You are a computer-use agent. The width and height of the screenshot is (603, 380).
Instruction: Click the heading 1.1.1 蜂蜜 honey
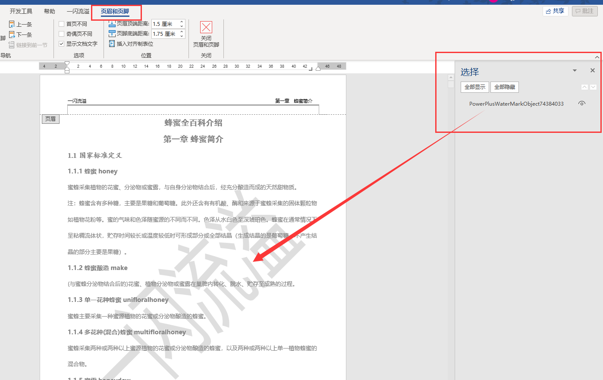tap(93, 171)
